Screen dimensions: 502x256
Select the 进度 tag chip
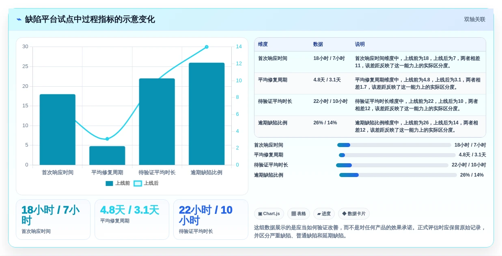[x=324, y=214]
